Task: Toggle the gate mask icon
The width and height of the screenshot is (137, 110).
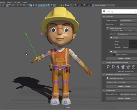Action: click(x=16, y=5)
